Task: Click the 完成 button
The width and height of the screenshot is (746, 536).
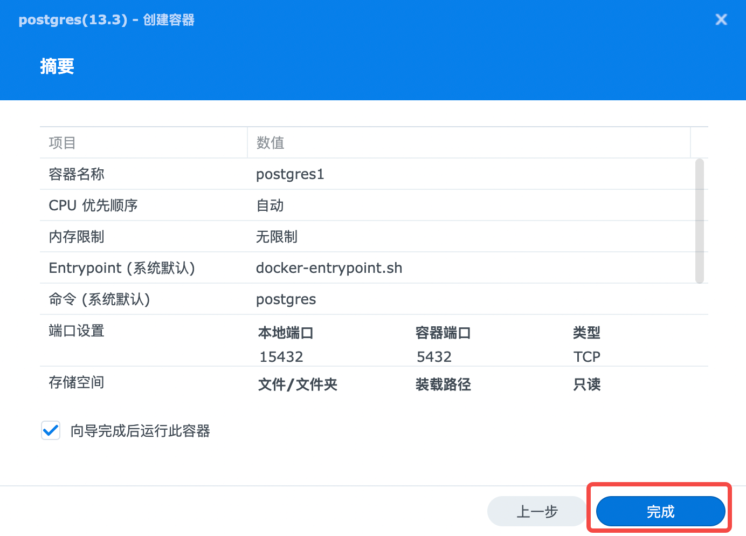Action: (x=660, y=511)
